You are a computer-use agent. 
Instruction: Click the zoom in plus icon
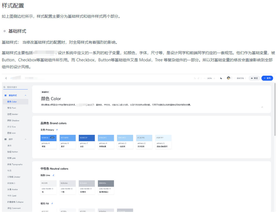[x=215, y=78]
